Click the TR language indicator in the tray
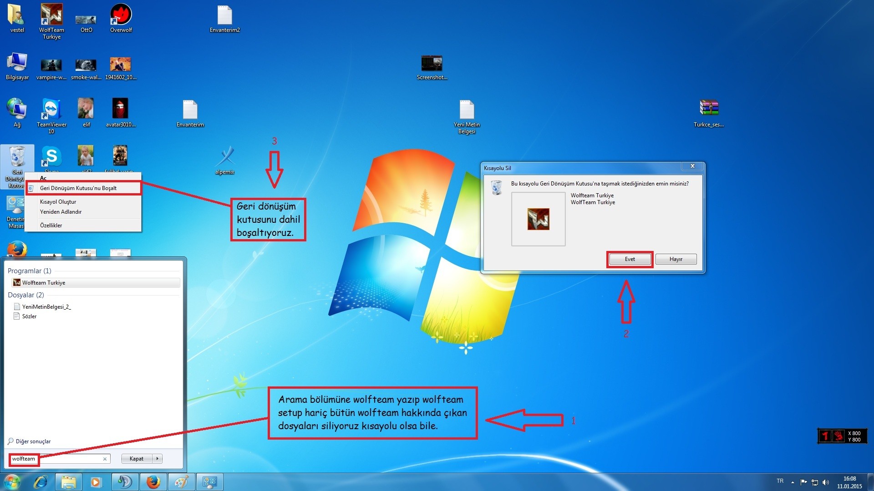The width and height of the screenshot is (874, 491). [780, 481]
